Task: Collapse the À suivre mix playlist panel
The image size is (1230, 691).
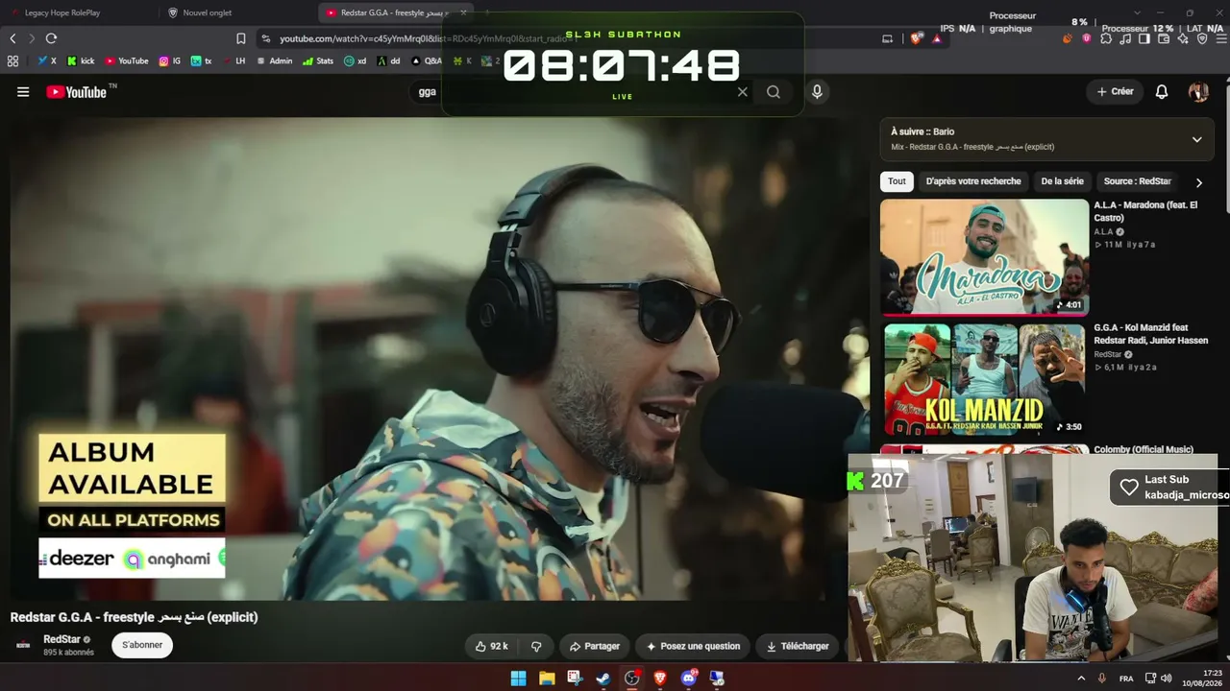Action: [x=1196, y=139]
